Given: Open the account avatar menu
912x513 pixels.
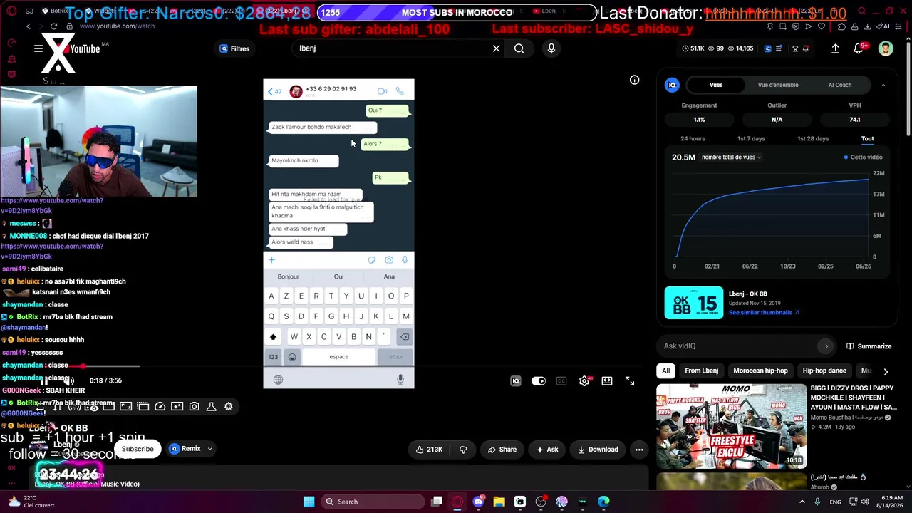Looking at the screenshot, I should point(886,48).
